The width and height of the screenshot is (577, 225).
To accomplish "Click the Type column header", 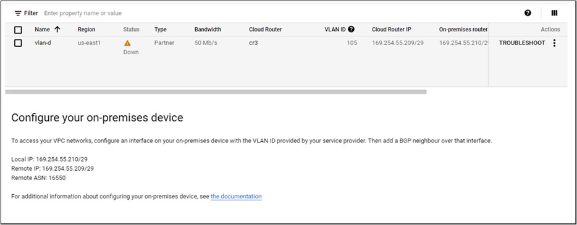I will coord(161,30).
